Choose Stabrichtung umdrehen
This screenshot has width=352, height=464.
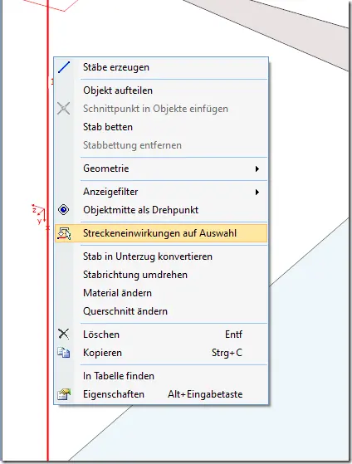(x=135, y=275)
